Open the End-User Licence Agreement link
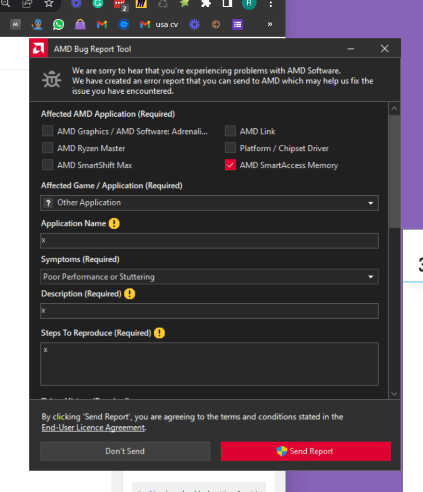The height and width of the screenshot is (492, 423). point(93,427)
